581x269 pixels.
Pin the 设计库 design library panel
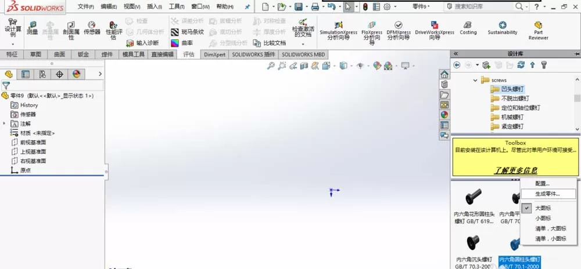click(x=577, y=53)
